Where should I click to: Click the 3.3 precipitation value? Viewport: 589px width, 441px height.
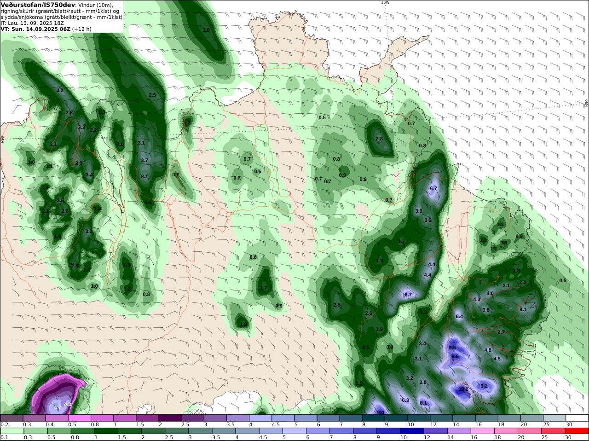81,128
